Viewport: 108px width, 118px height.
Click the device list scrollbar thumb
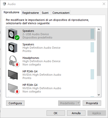99,54
